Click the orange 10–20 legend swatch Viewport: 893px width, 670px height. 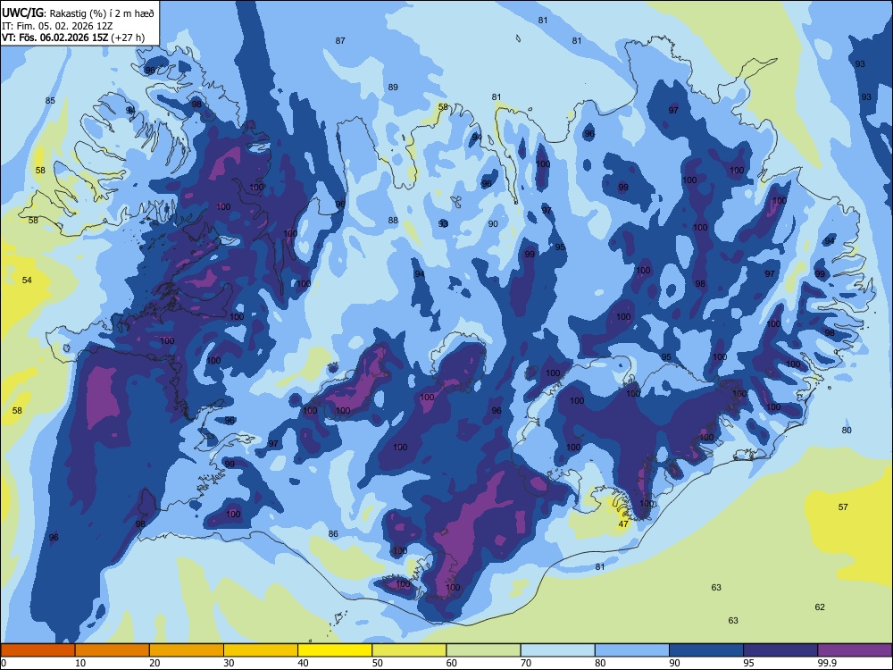113,650
